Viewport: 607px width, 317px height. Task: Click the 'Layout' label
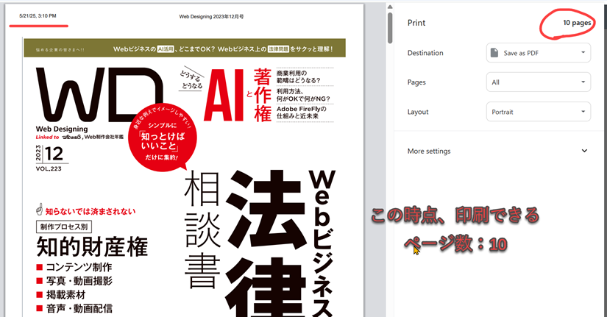pos(418,112)
